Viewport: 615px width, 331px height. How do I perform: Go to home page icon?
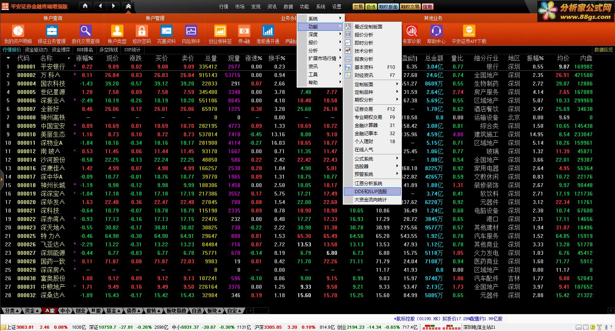tap(85, 6)
